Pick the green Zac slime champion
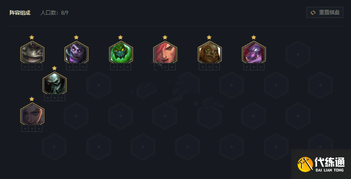This screenshot has width=351, height=179. (121, 52)
